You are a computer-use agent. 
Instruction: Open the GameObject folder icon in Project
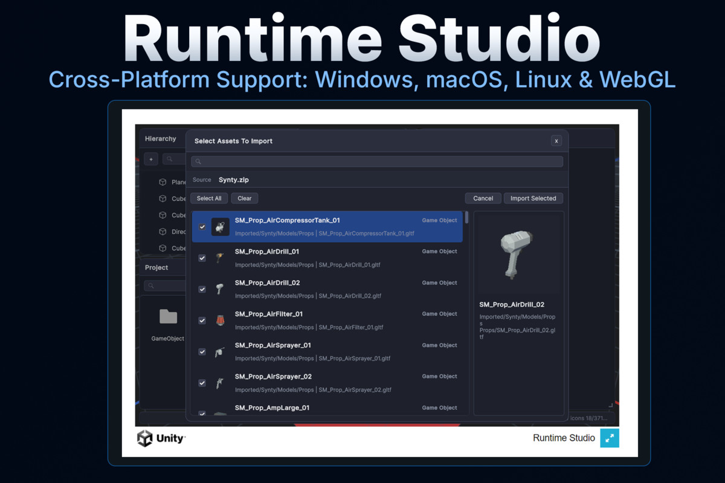[x=168, y=316]
